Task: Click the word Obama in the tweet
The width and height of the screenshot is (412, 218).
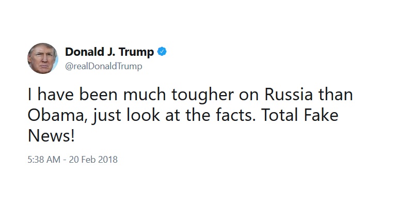Action: click(55, 115)
